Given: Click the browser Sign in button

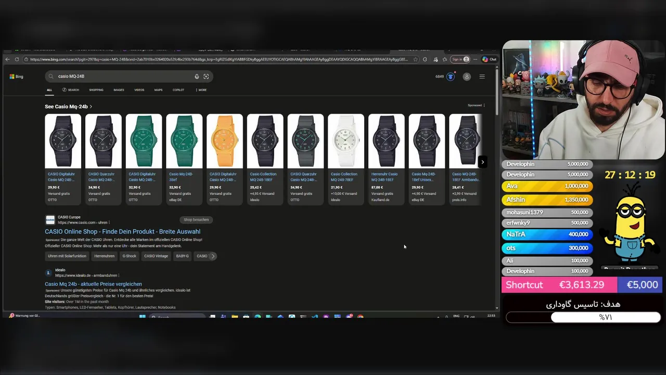Looking at the screenshot, I should pos(460,59).
